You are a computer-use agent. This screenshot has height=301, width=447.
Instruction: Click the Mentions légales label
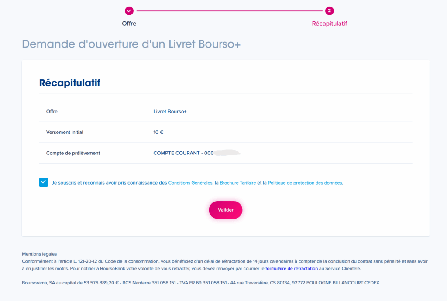[39, 253]
